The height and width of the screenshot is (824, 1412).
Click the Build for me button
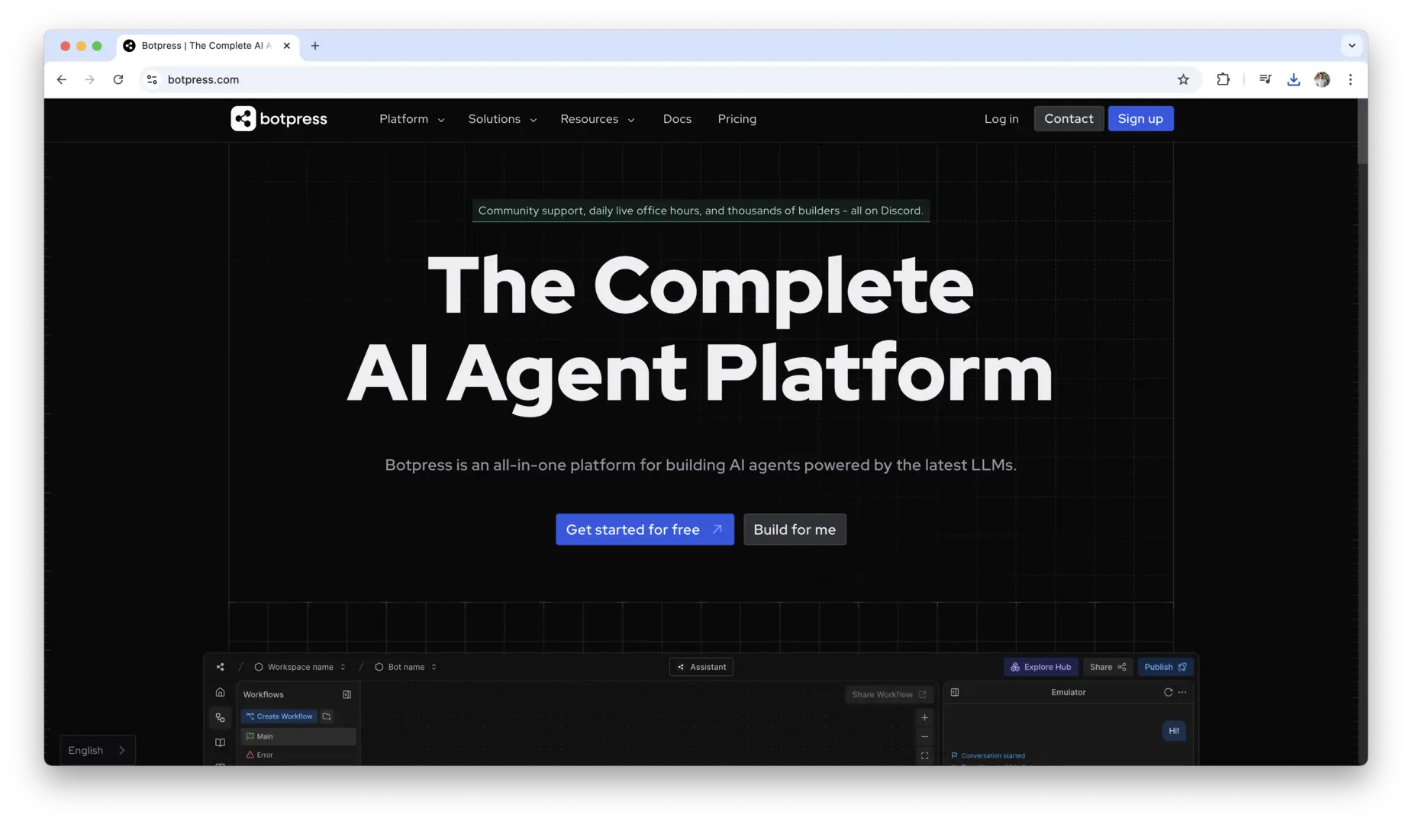click(794, 529)
